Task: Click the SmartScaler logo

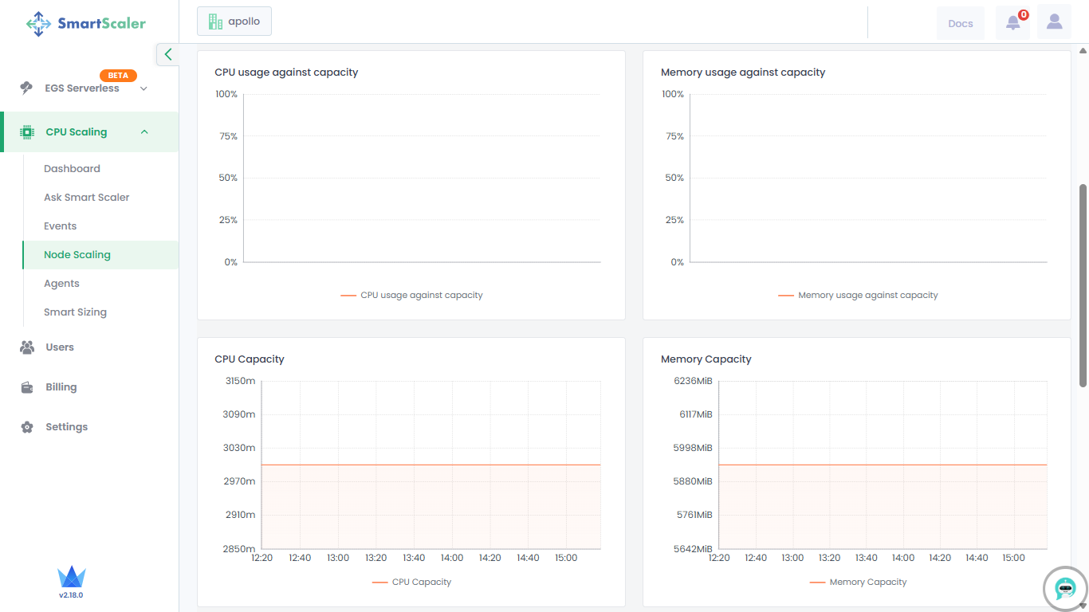Action: [x=86, y=23]
